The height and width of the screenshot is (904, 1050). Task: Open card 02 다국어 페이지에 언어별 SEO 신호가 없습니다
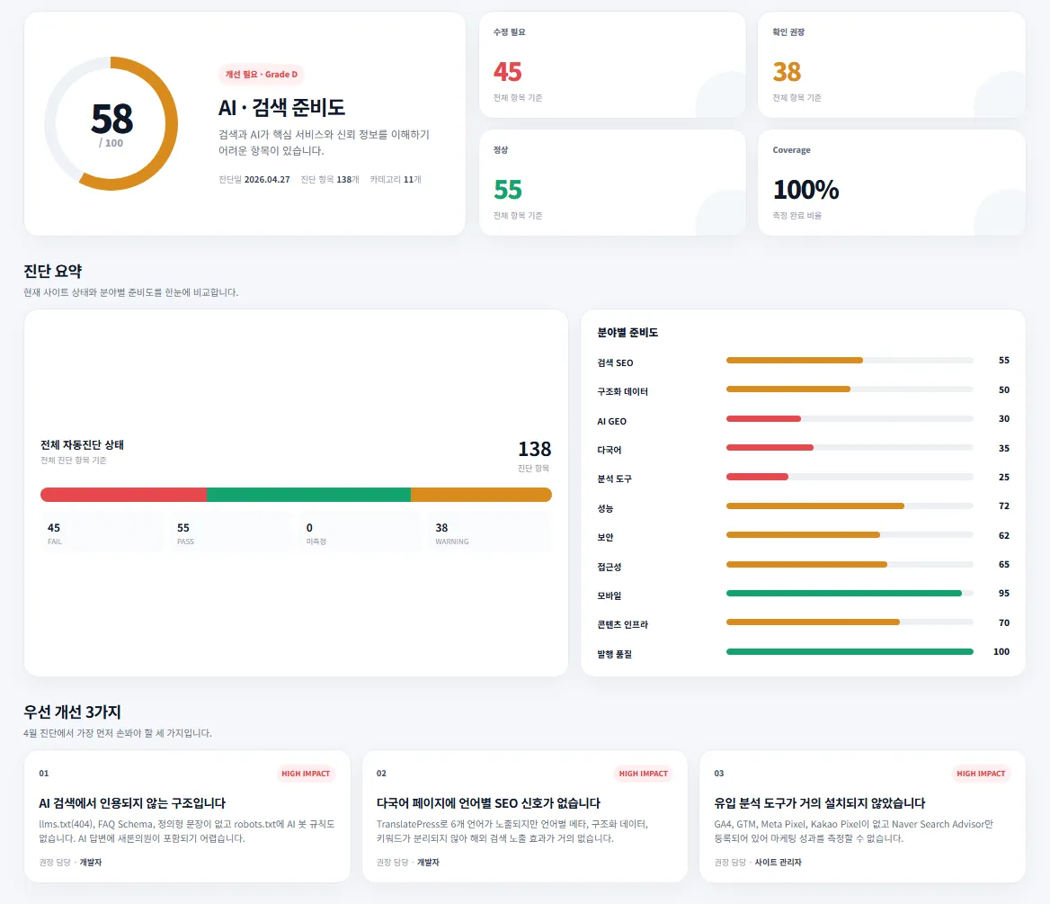coord(524,816)
